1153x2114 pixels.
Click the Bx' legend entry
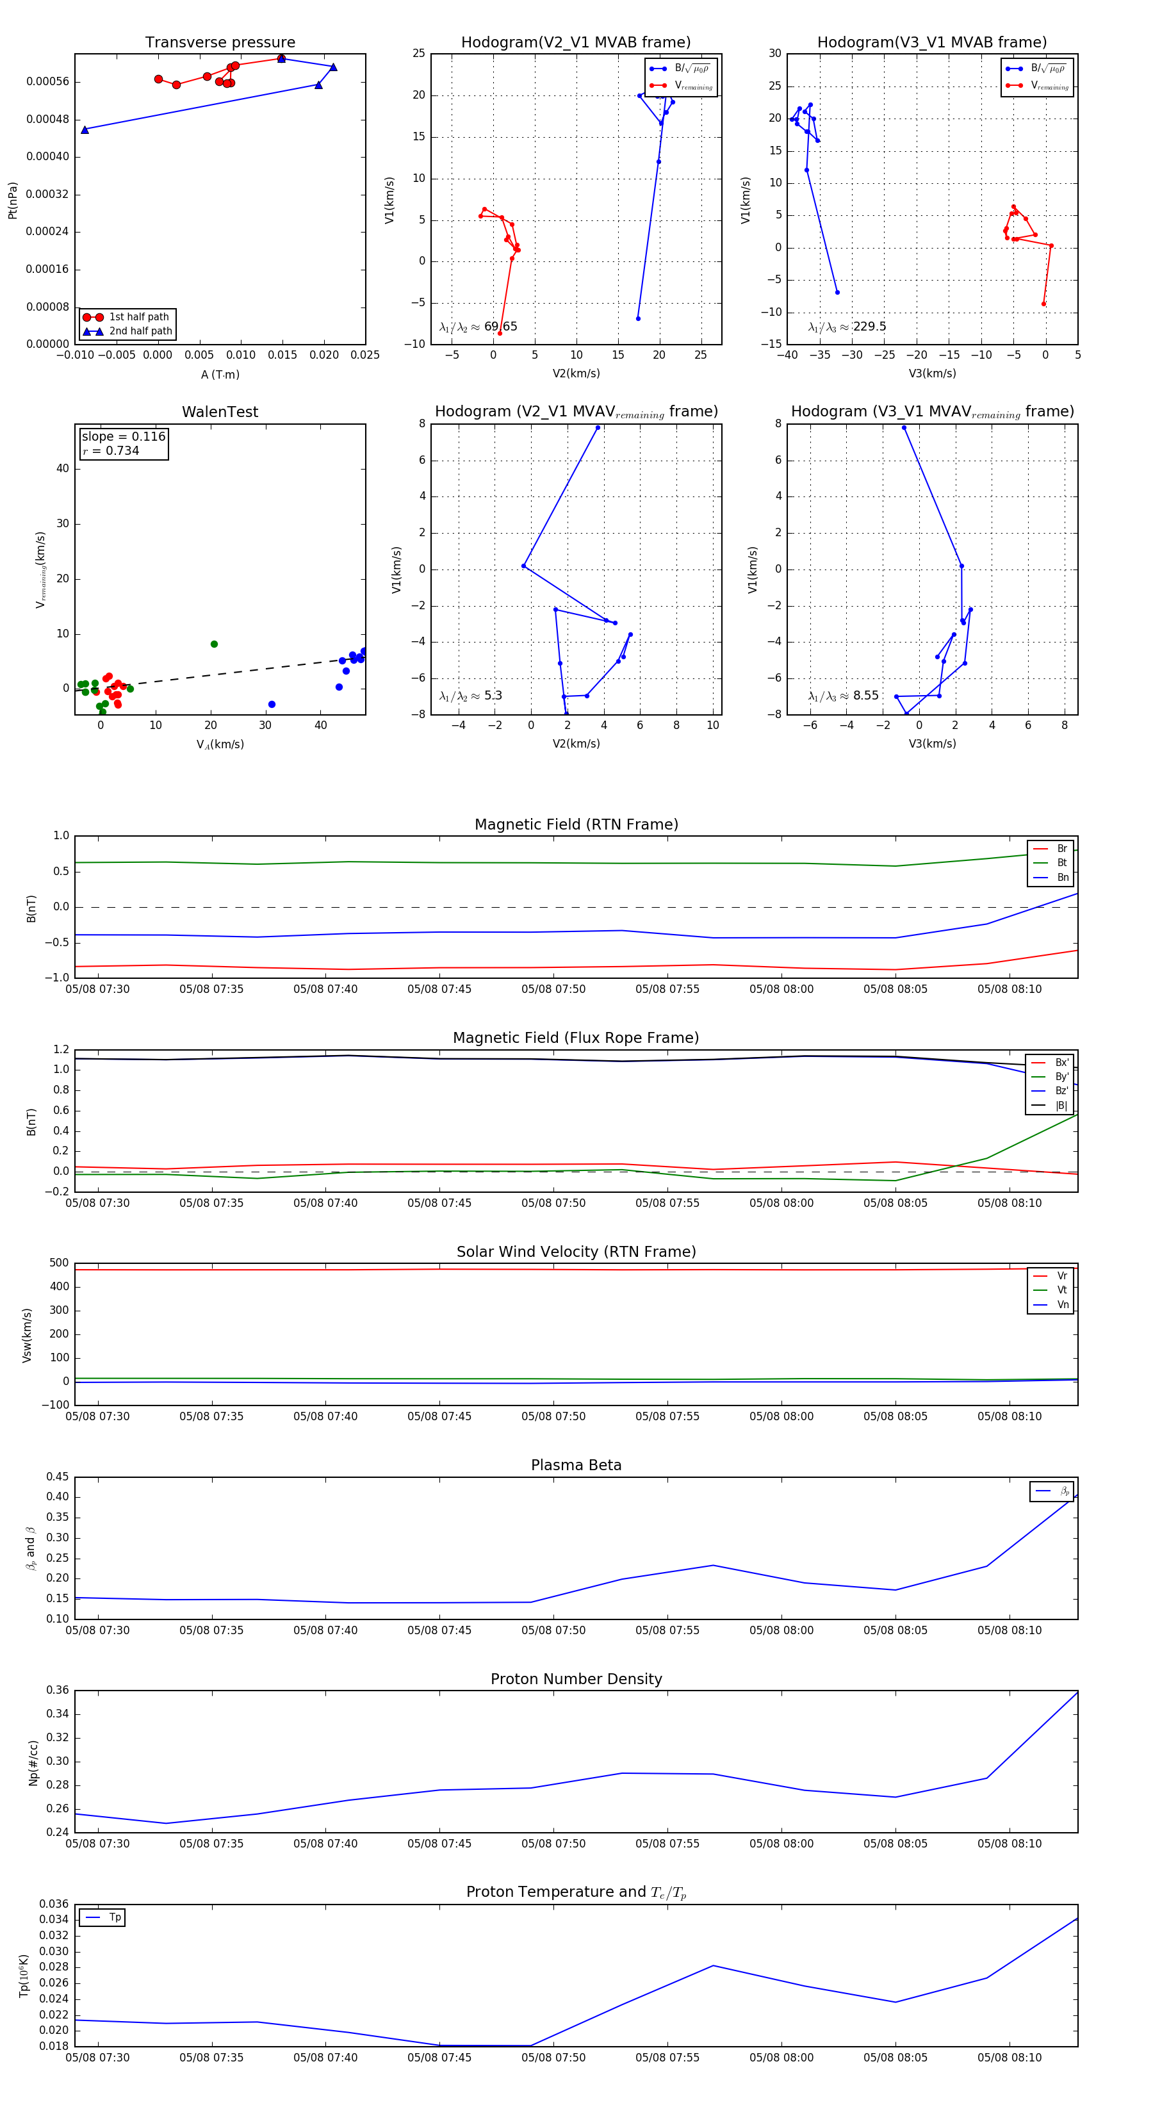[x=1051, y=1063]
